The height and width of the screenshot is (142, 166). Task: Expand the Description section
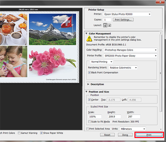pos(88,84)
